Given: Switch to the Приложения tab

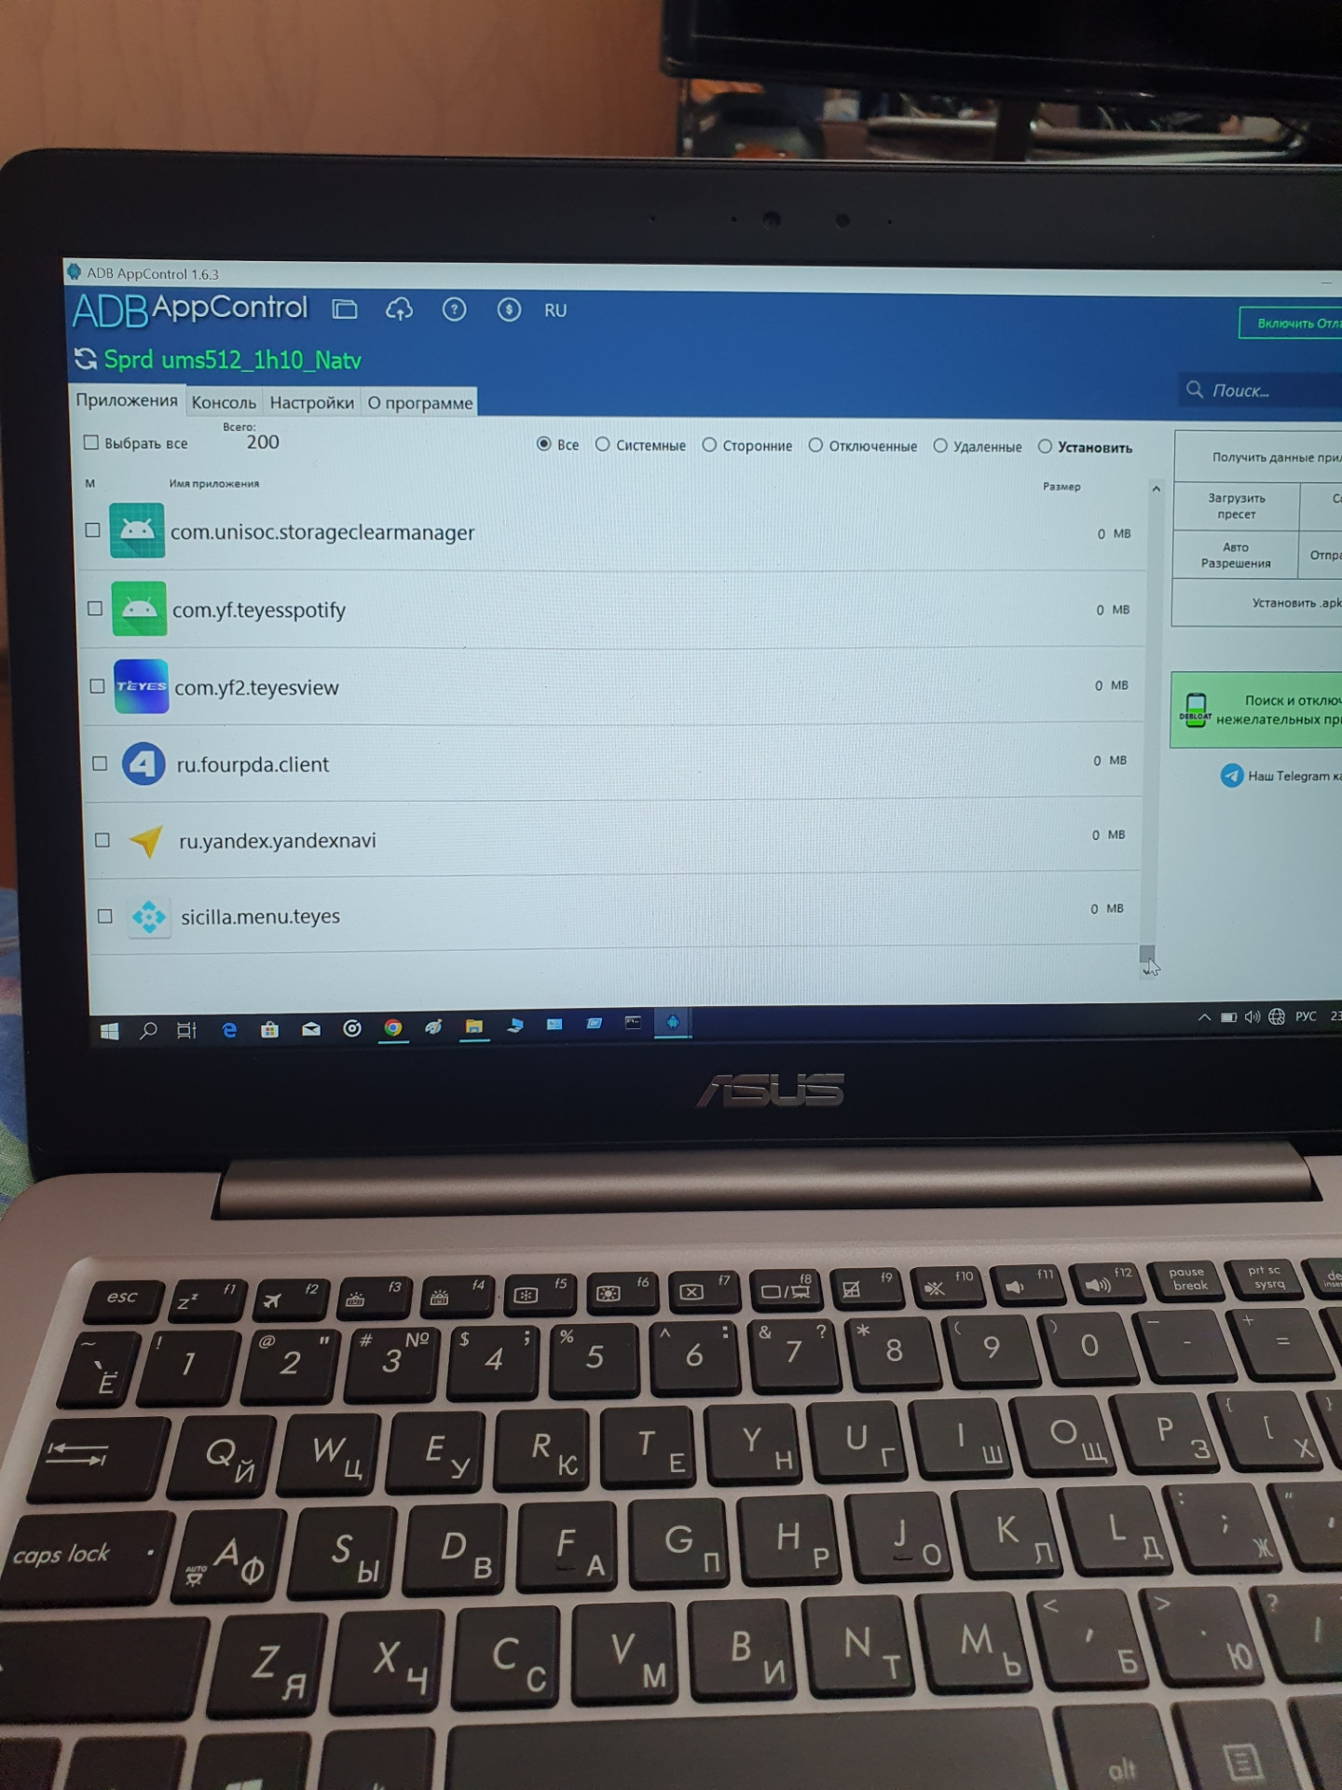Looking at the screenshot, I should pyautogui.click(x=127, y=400).
